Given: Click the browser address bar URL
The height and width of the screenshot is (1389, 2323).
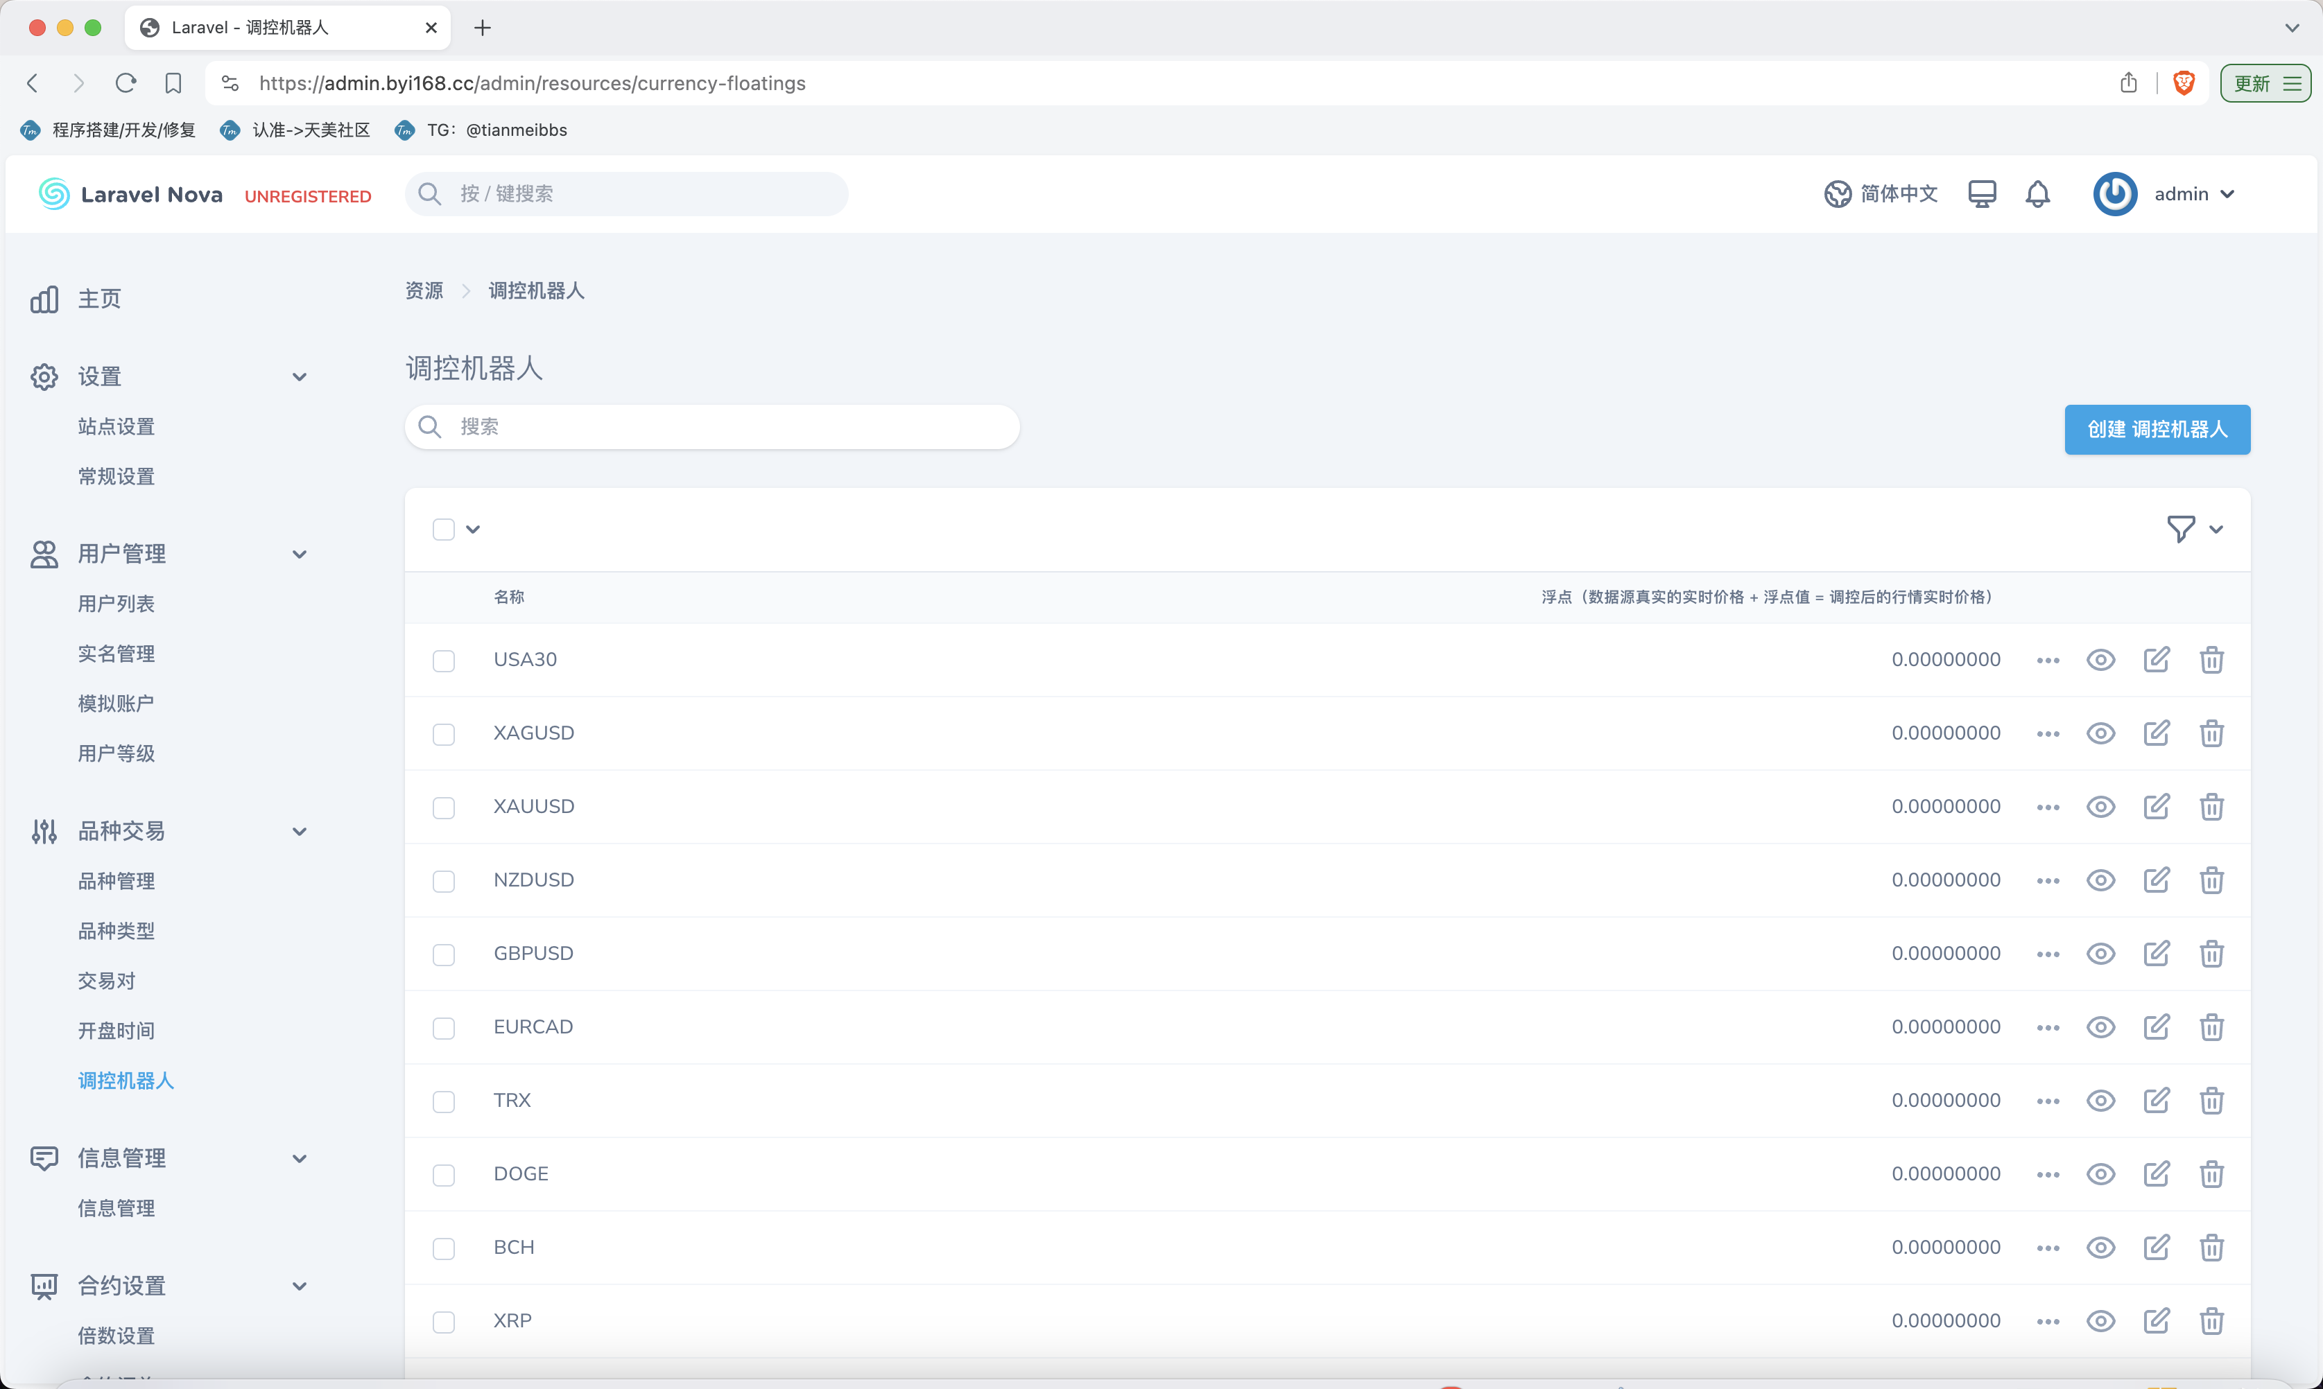Looking at the screenshot, I should (532, 83).
